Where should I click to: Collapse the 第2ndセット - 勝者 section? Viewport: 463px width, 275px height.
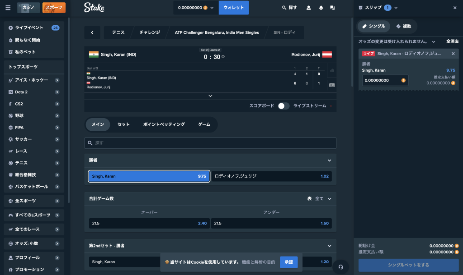point(329,246)
